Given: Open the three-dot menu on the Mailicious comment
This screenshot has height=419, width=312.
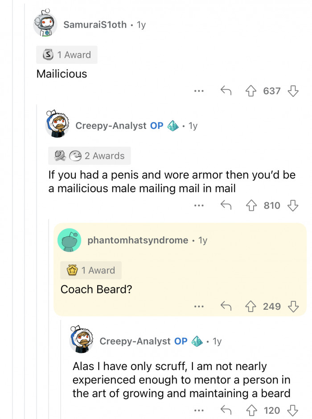Looking at the screenshot, I should tap(199, 91).
